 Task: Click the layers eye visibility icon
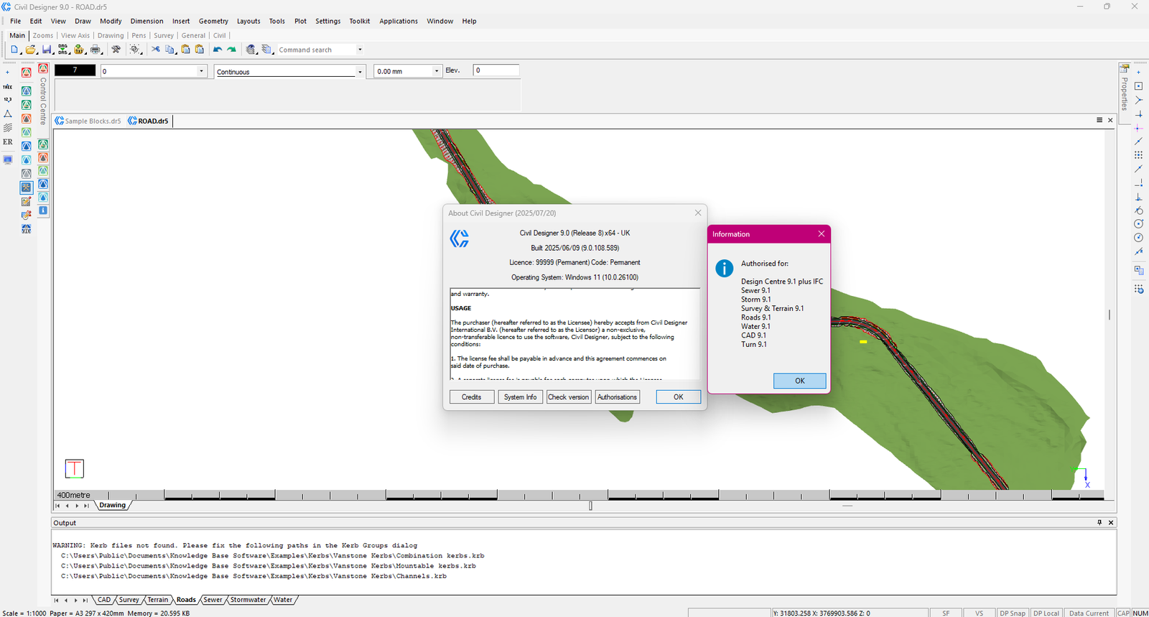(x=251, y=50)
